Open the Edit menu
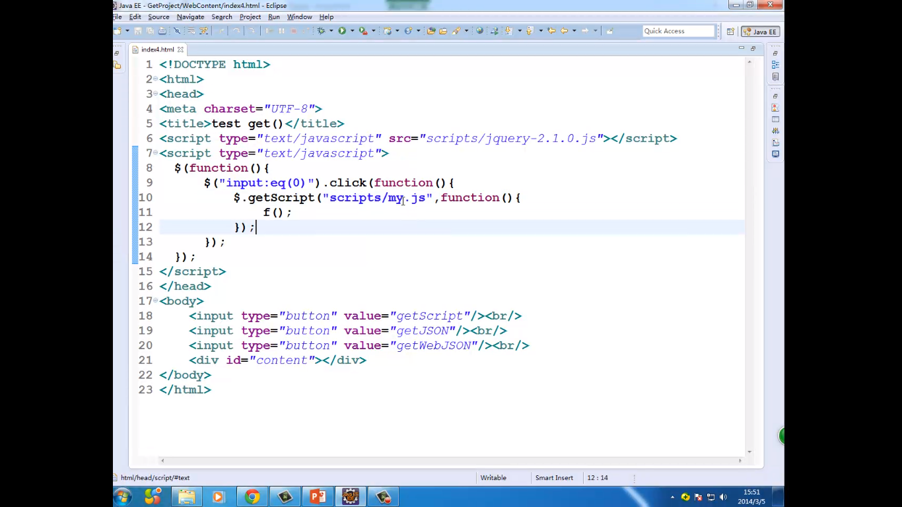Viewport: 902px width, 507px height. [x=135, y=17]
